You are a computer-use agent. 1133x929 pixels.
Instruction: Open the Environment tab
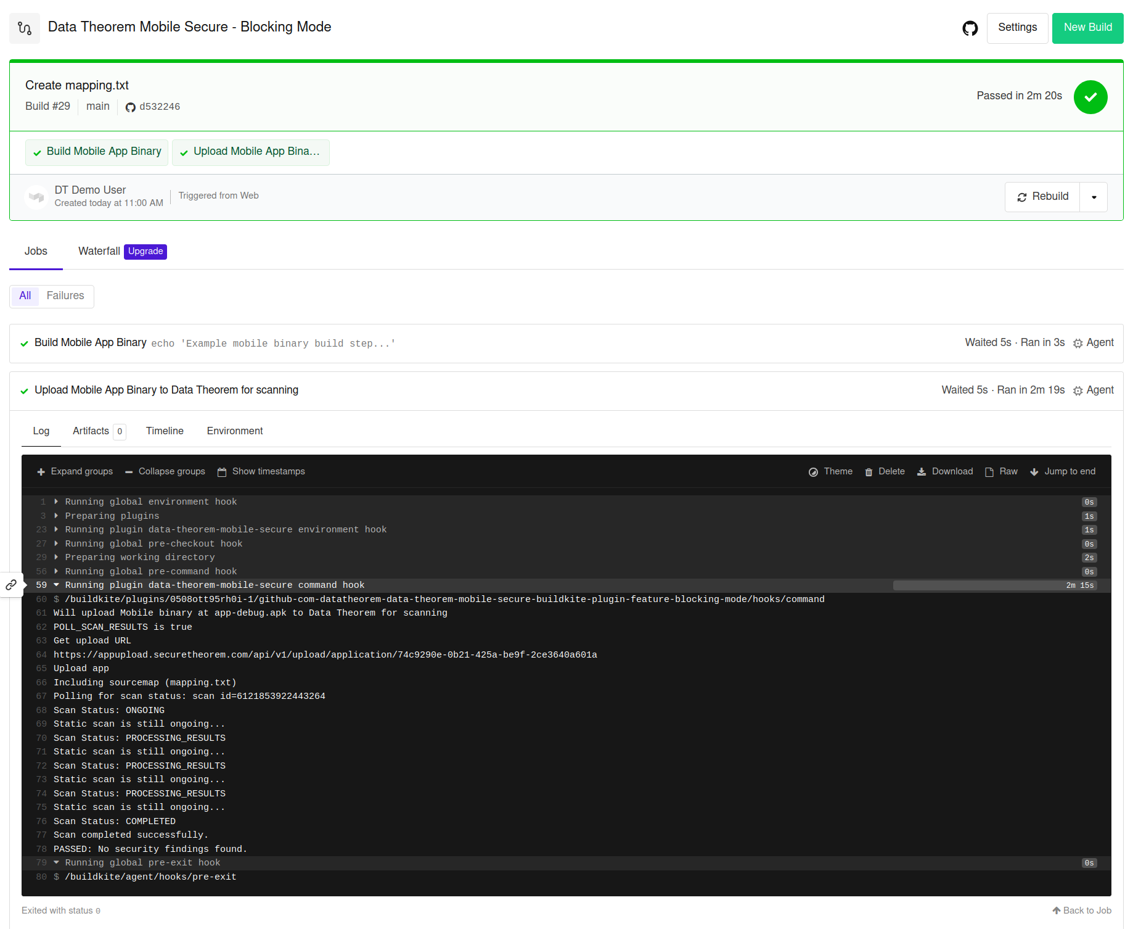(235, 431)
